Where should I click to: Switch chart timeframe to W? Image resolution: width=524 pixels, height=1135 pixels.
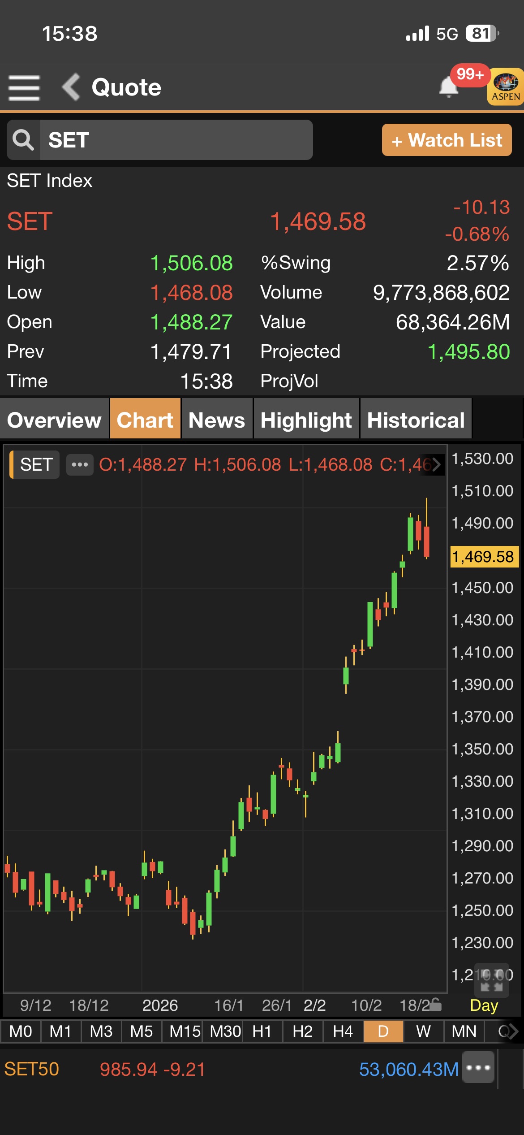point(423,1031)
